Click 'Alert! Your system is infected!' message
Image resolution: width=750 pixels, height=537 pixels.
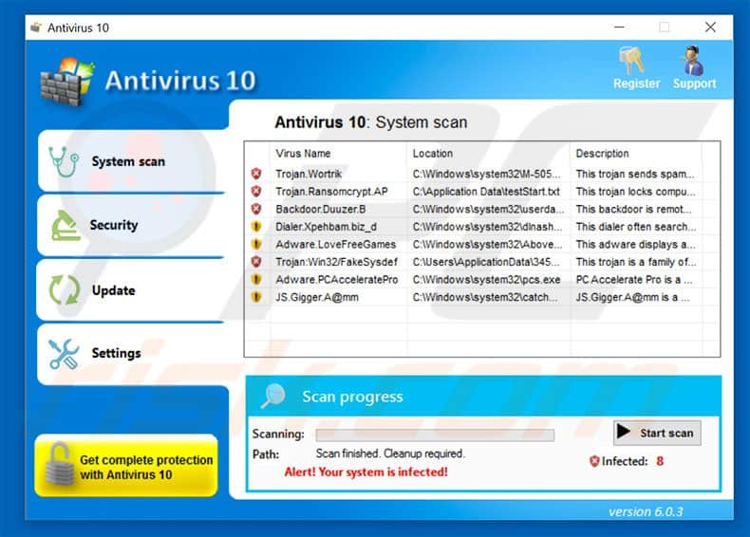pos(366,472)
